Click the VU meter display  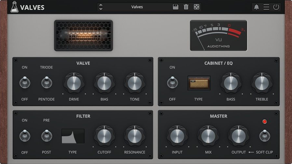[x=219, y=36]
